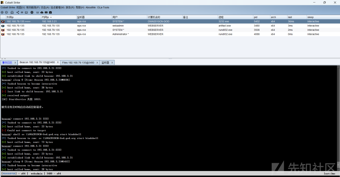Open the OLa-Tools menu
The image size is (340, 177).
coord(103,7)
